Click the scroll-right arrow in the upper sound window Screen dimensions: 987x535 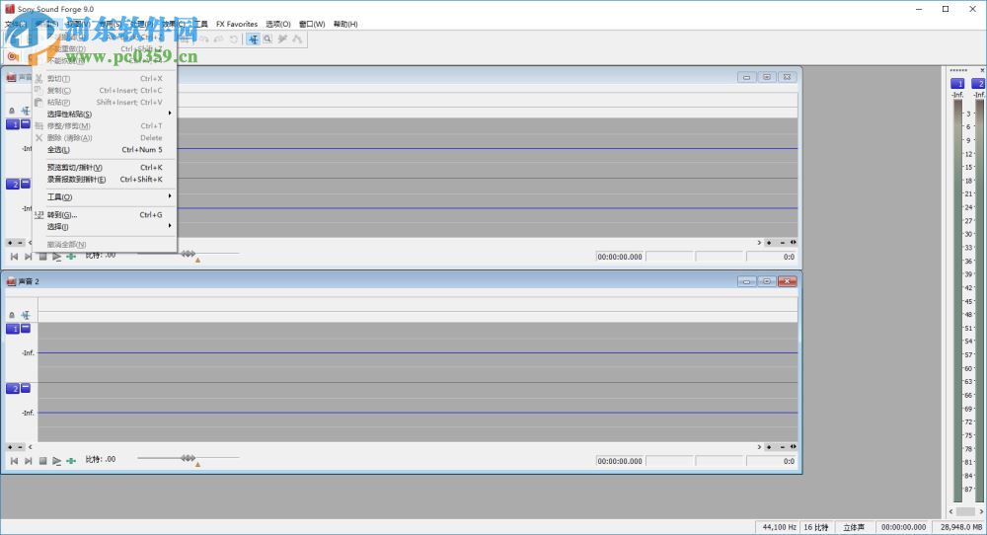click(759, 242)
